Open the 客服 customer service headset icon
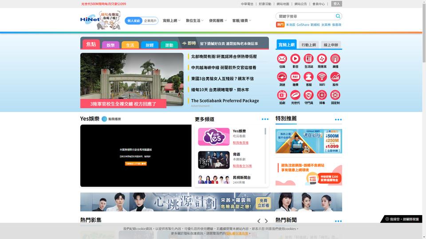Image resolution: width=426 pixels, height=239 pixels. 309,77
